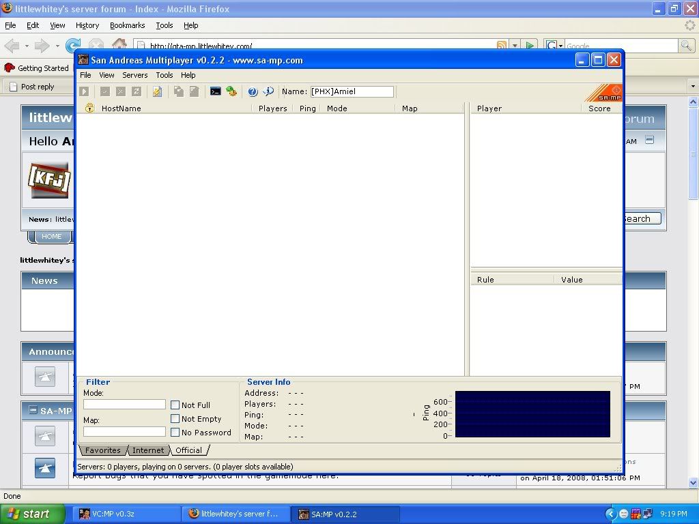Click the Connect play icon in SA-MP toolbar
This screenshot has width=699, height=524.
click(x=84, y=91)
